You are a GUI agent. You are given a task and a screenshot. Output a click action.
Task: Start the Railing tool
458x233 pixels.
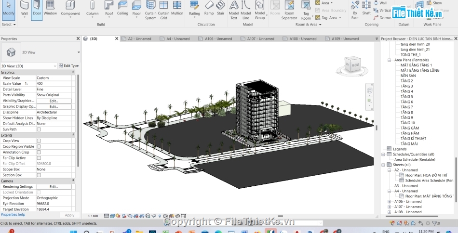coord(194,9)
